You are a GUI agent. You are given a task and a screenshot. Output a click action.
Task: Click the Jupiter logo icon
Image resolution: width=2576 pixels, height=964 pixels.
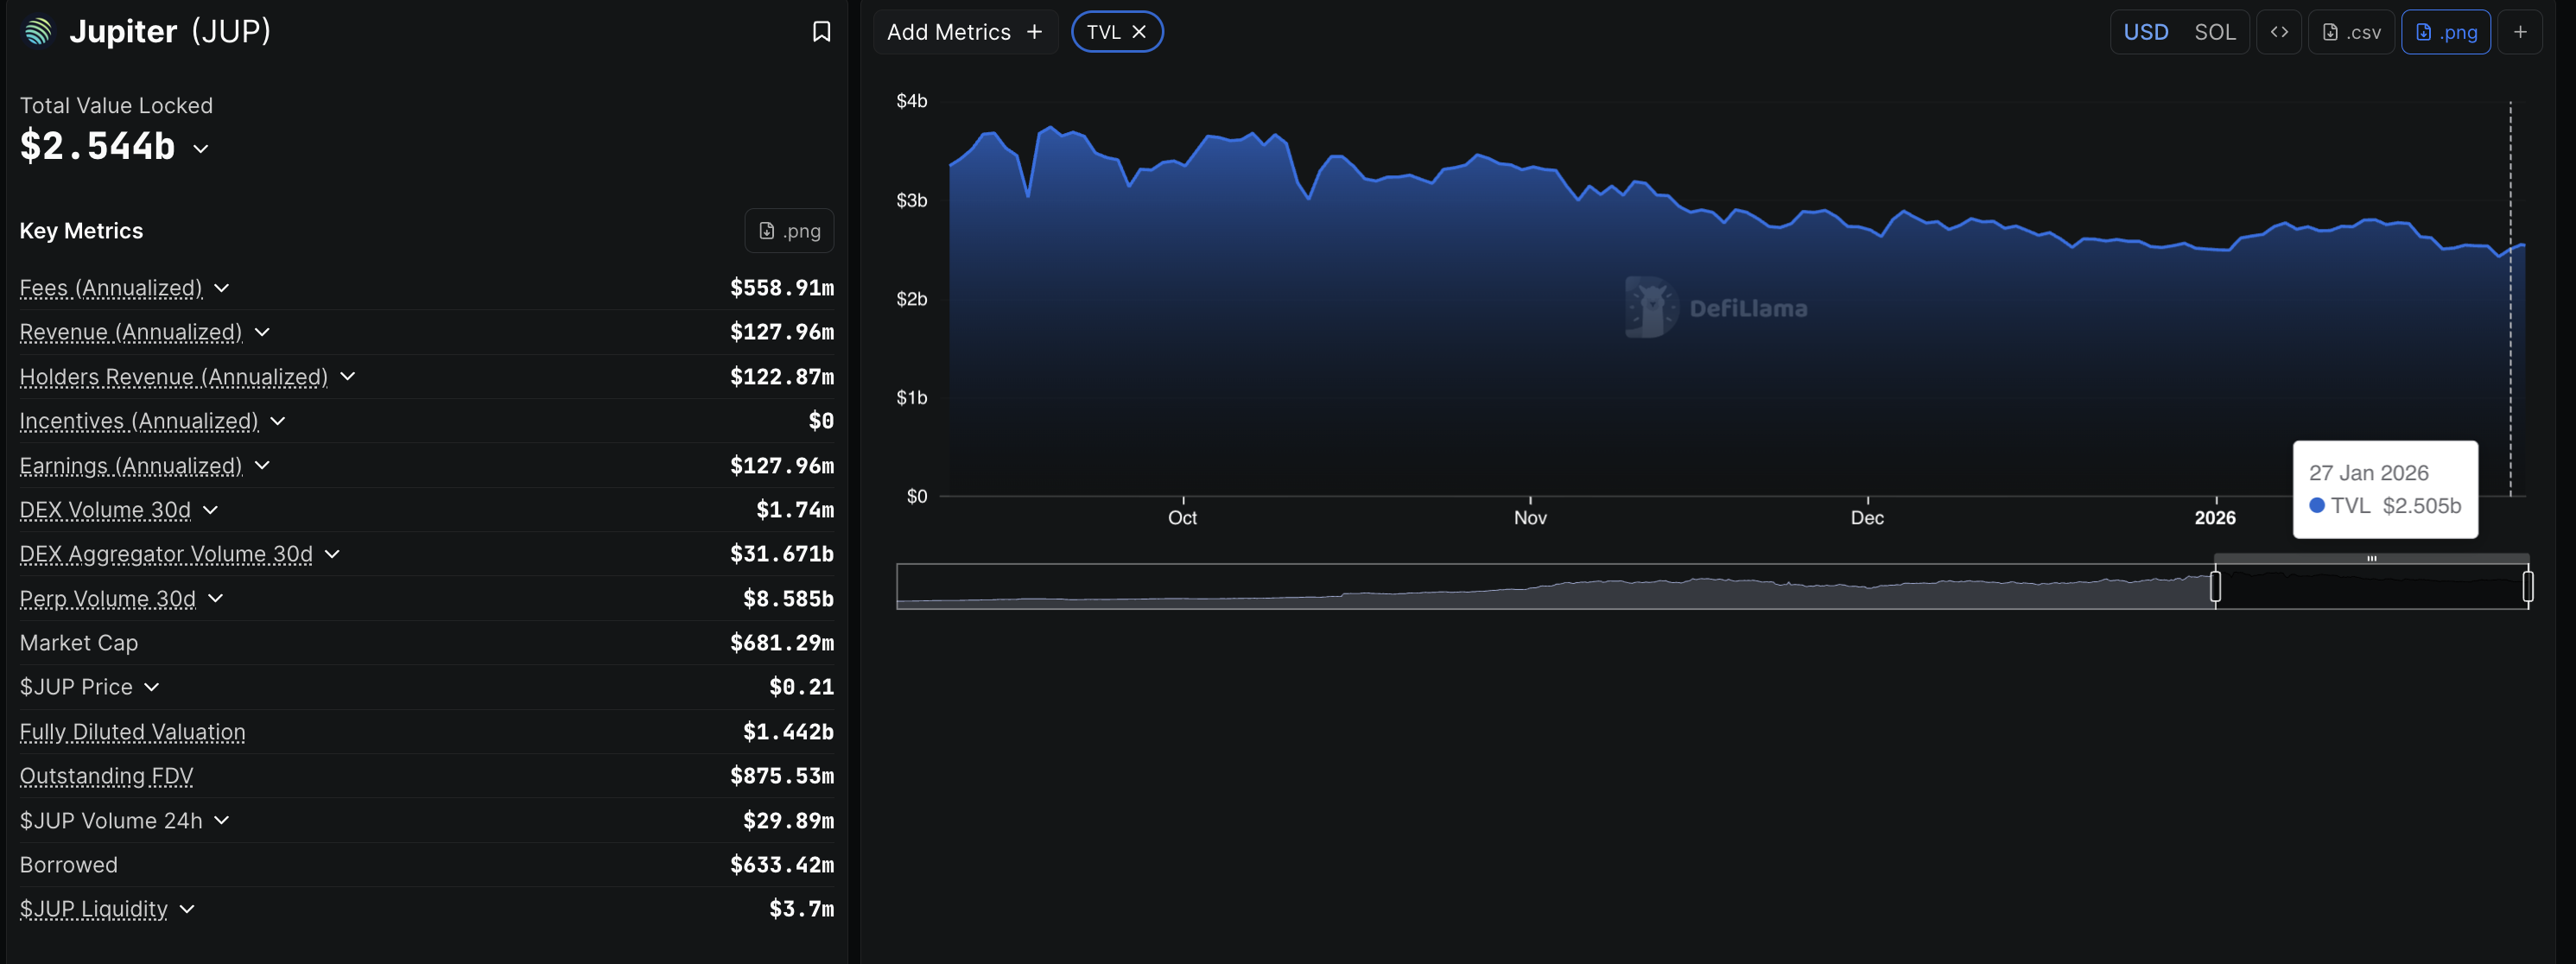[38, 32]
